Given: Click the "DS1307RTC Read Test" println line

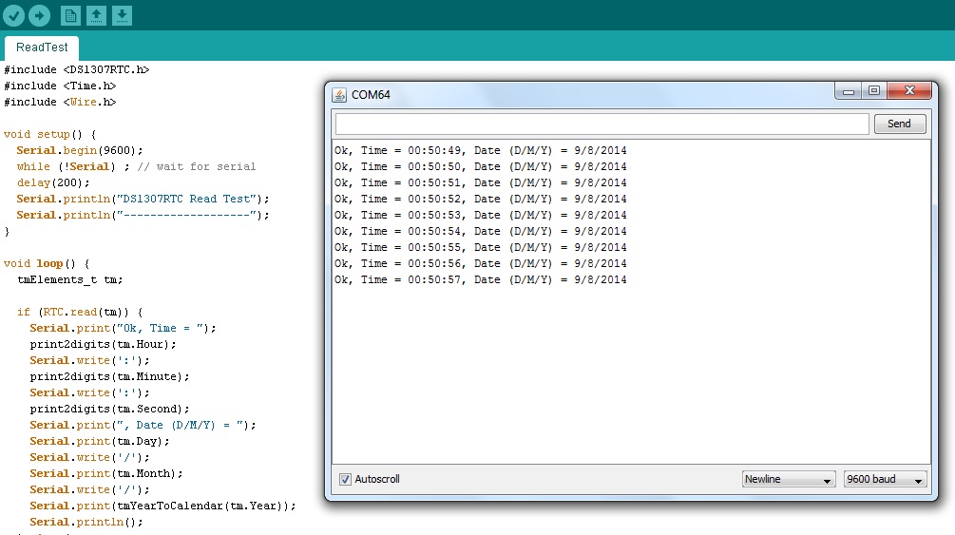Looking at the screenshot, I should (143, 200).
